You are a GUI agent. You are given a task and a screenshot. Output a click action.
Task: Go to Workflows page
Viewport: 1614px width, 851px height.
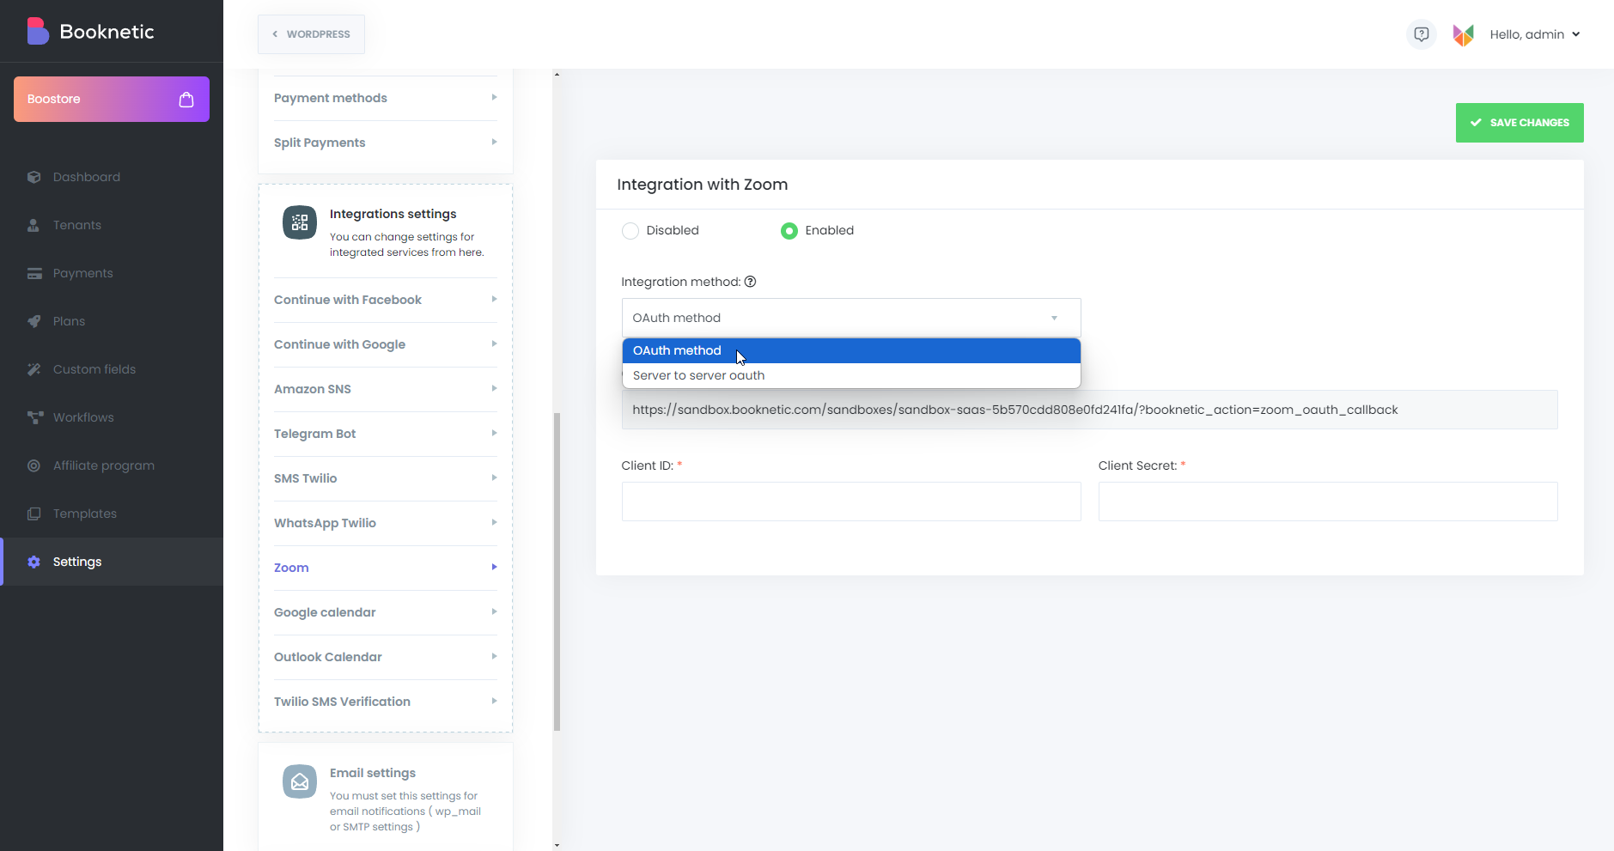coord(112,417)
